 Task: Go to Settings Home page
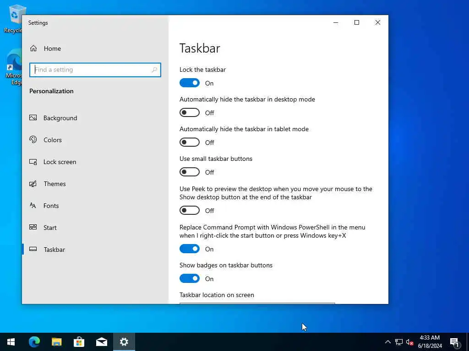pos(45,48)
